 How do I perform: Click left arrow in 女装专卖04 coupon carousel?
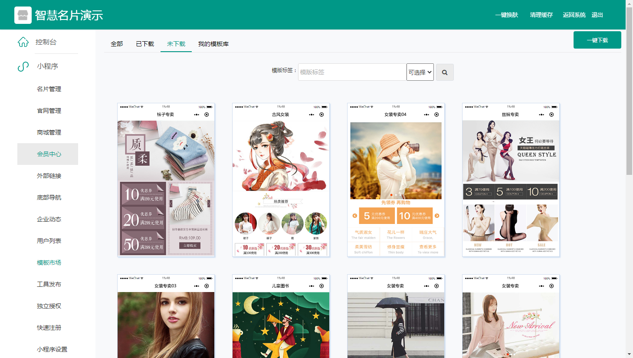point(355,216)
